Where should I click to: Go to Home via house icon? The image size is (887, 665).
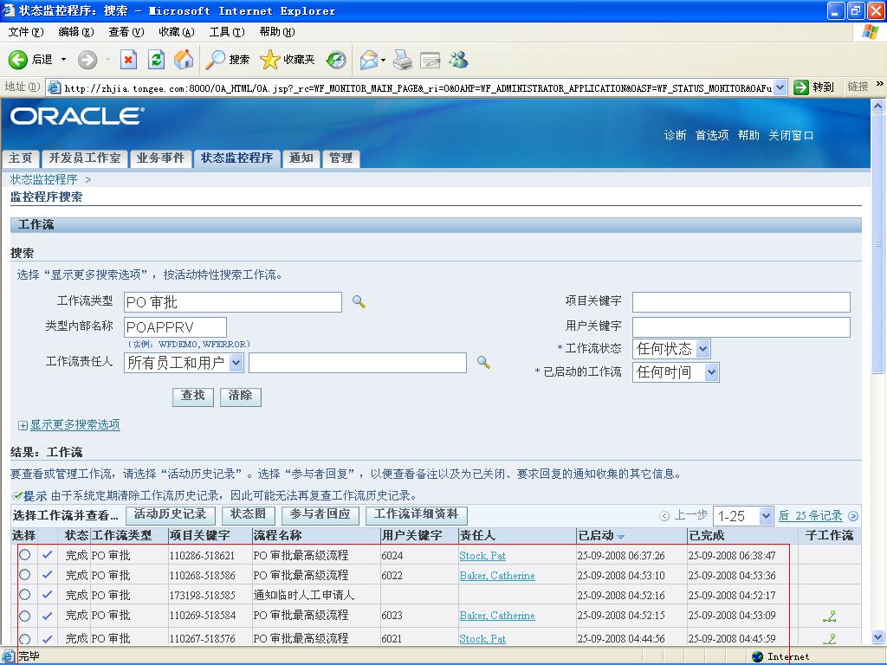(184, 60)
